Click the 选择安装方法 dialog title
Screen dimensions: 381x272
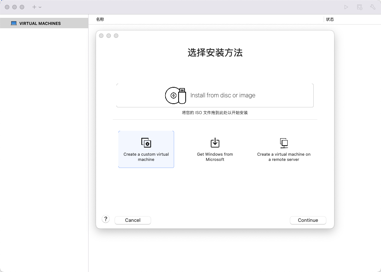click(x=215, y=53)
